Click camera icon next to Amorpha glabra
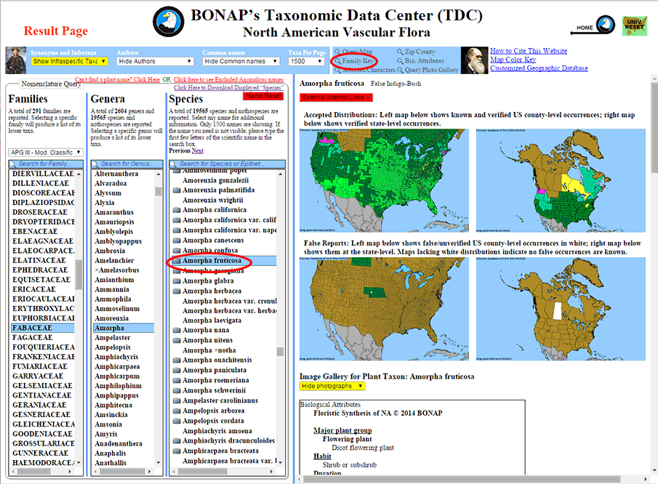Viewport: 658px width, 484px height. coord(177,281)
